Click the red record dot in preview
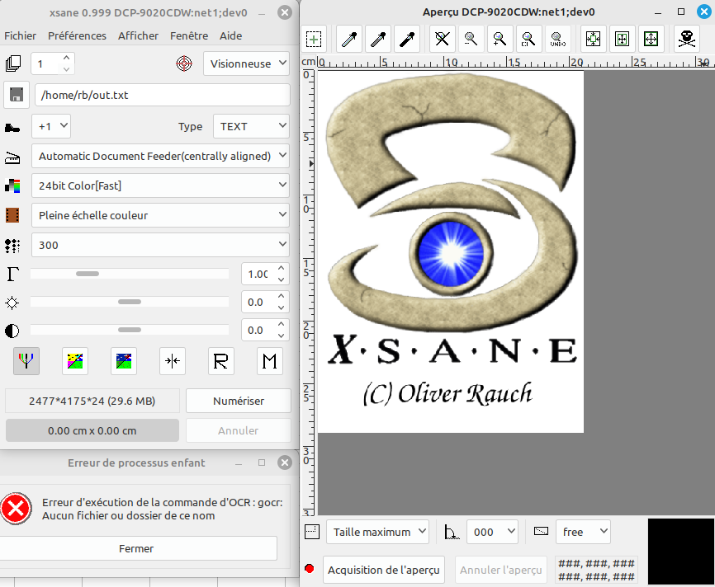The width and height of the screenshot is (715, 587). 310,569
